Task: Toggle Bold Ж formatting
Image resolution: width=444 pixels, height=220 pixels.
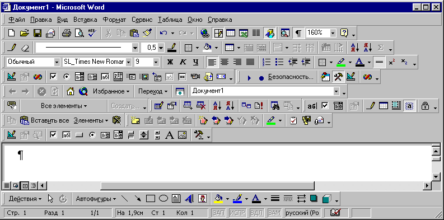Action: tap(170, 62)
